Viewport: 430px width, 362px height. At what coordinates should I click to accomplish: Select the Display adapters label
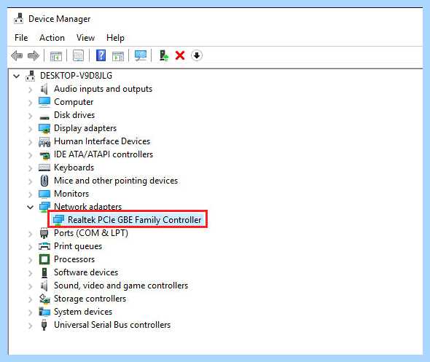(85, 128)
